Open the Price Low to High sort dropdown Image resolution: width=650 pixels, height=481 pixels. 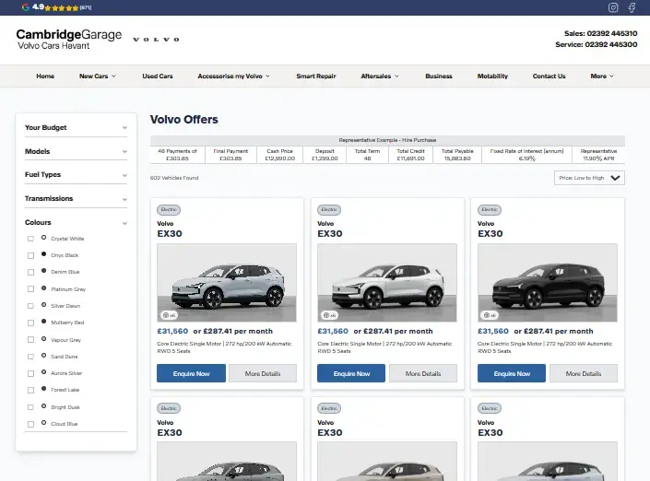pyautogui.click(x=589, y=178)
